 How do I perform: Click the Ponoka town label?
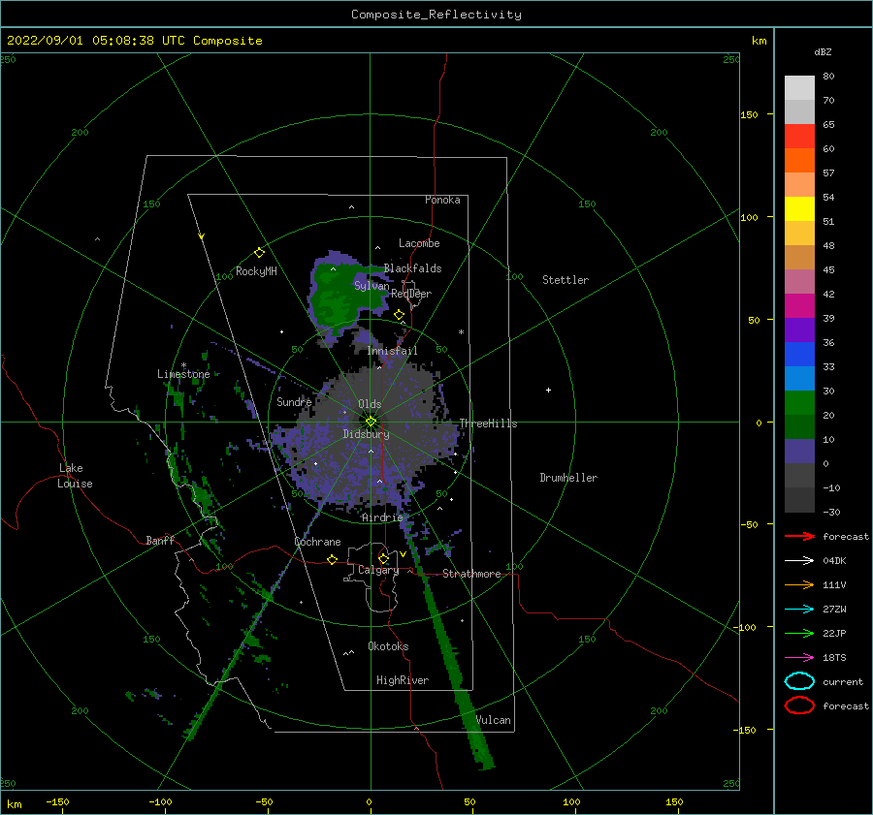click(x=442, y=200)
